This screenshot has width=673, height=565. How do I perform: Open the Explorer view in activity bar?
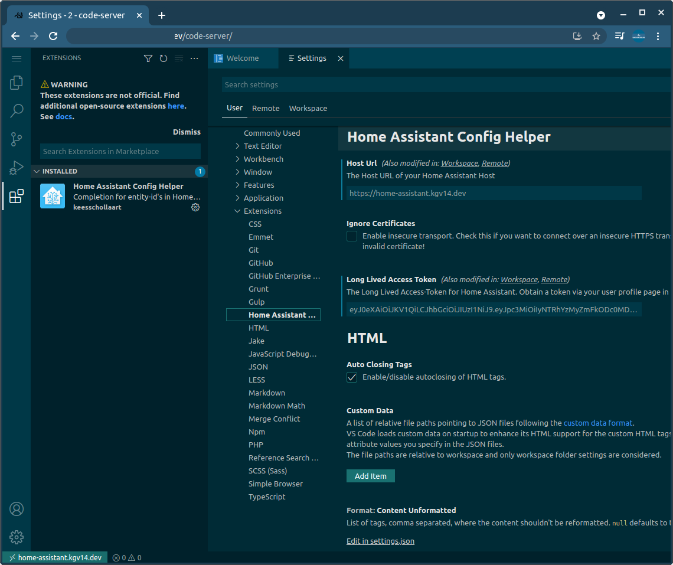[17, 83]
